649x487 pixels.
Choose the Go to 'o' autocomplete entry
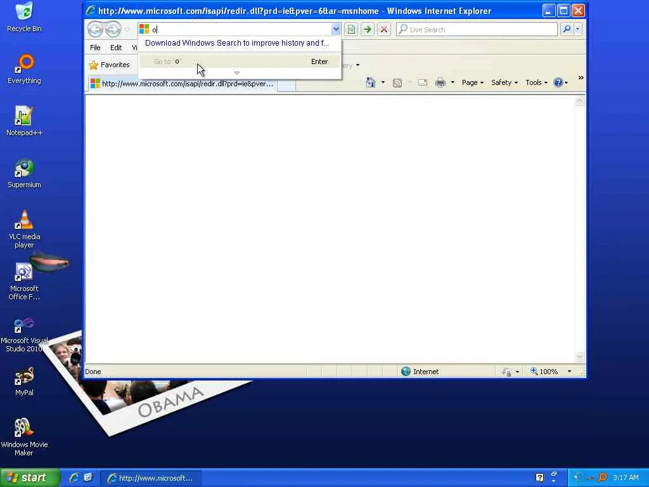pyautogui.click(x=240, y=62)
